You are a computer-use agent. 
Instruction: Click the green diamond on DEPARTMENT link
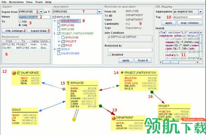(x=100, y=106)
